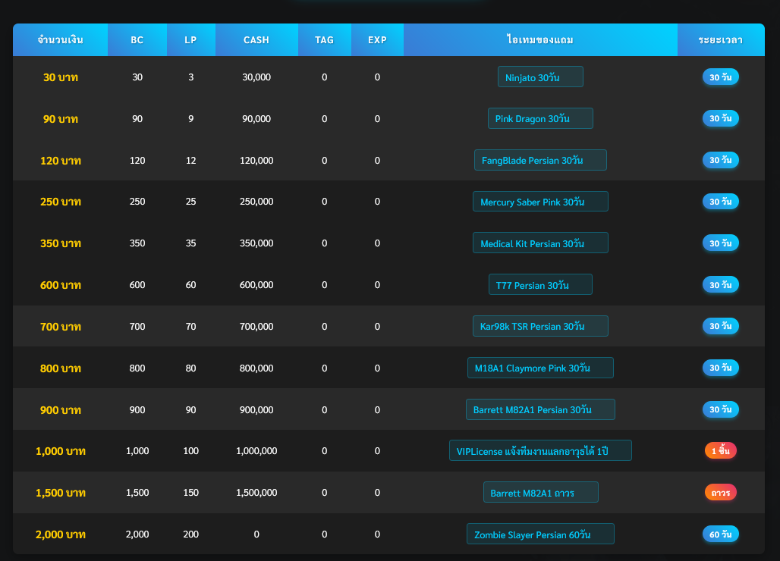Click the orange ถาวร duration badge
The width and height of the screenshot is (780, 561).
pyautogui.click(x=720, y=493)
